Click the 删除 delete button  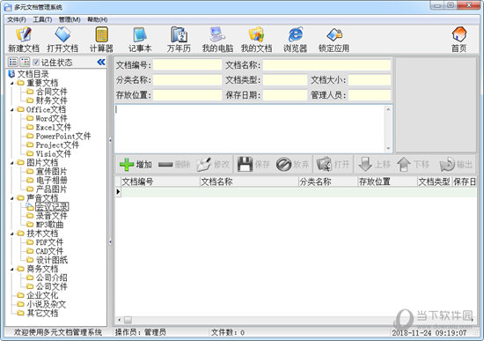(174, 165)
